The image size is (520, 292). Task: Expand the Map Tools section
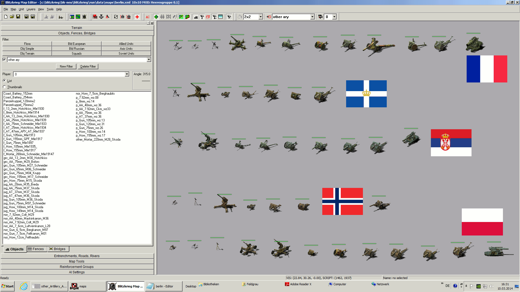tap(77, 261)
